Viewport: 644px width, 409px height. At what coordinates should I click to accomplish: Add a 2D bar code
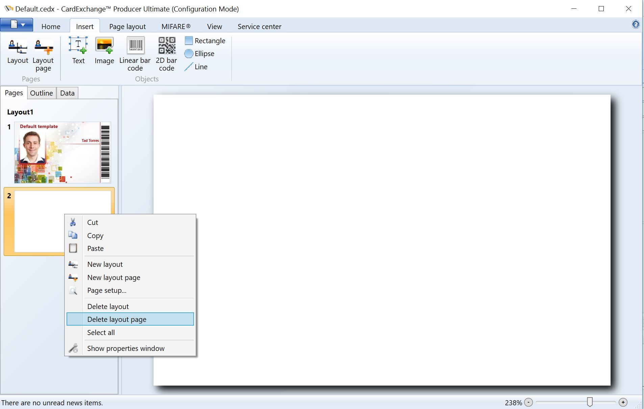(x=167, y=54)
